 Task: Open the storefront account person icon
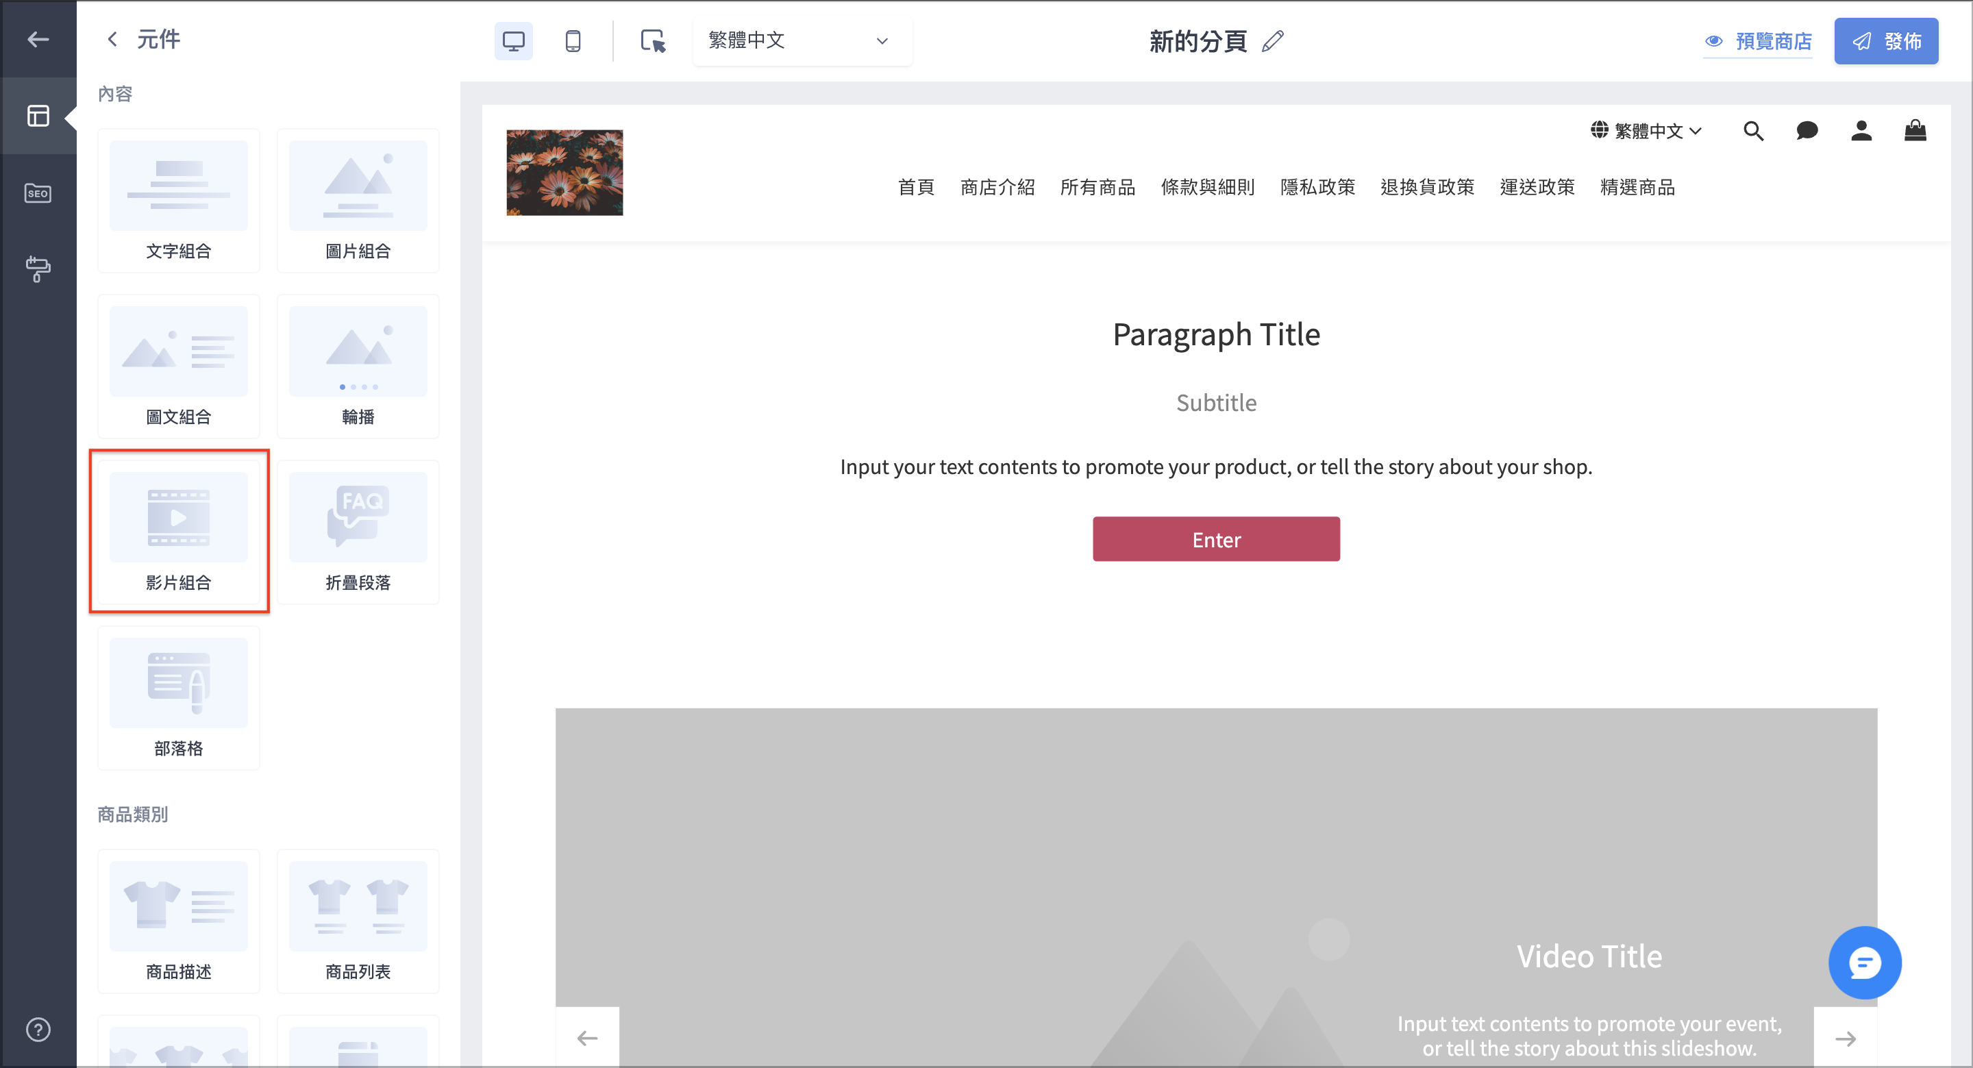pos(1861,131)
